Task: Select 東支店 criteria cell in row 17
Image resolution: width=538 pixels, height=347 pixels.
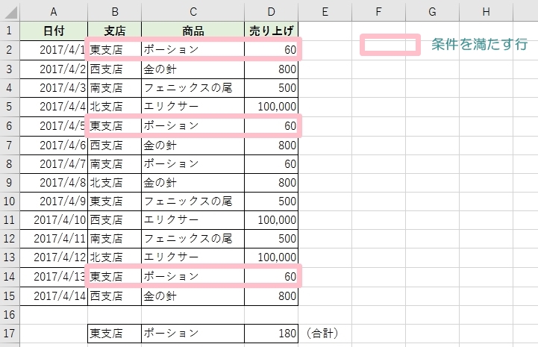Action: pyautogui.click(x=115, y=334)
